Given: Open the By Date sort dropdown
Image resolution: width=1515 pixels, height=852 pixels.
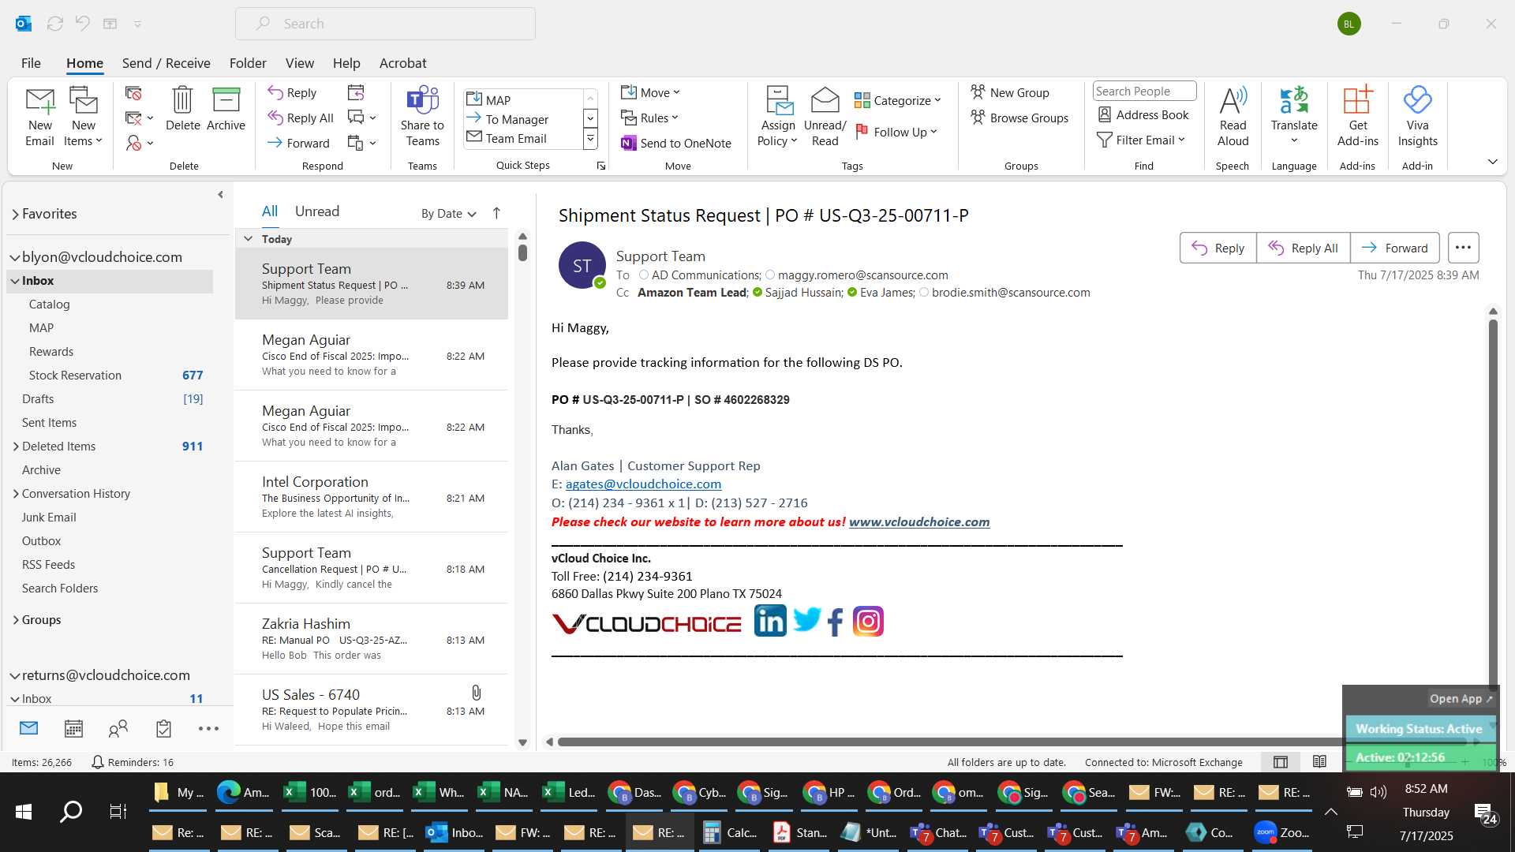Looking at the screenshot, I should [x=448, y=213].
